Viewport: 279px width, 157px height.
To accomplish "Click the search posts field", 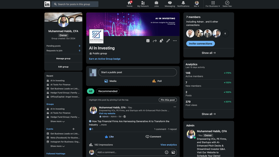I will pyautogui.click(x=75, y=4).
